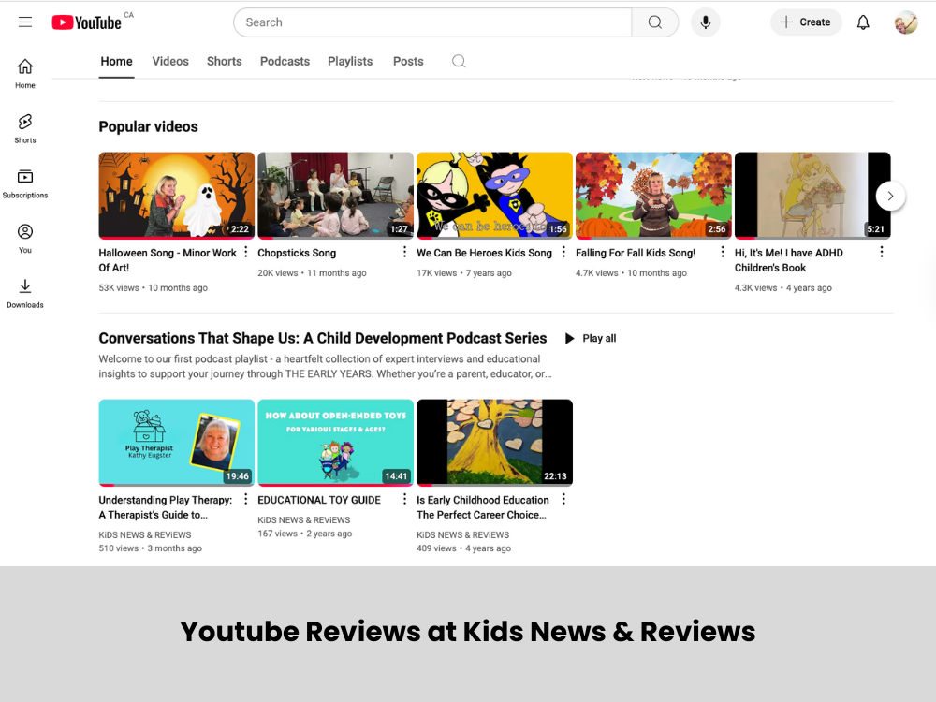Click the search magnifier button

(x=655, y=22)
